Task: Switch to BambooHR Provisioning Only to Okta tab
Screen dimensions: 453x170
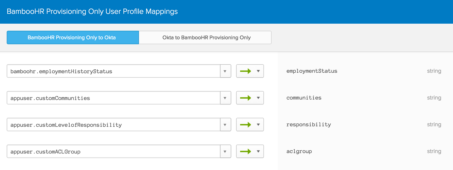Action: pyautogui.click(x=73, y=37)
